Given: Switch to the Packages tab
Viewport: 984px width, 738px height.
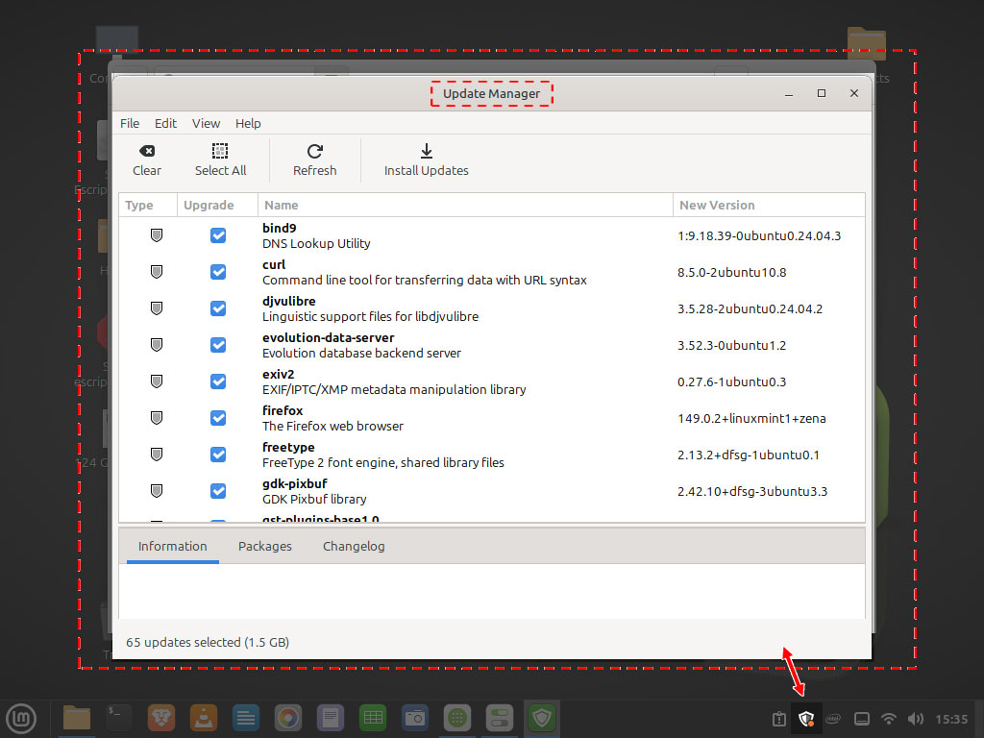Looking at the screenshot, I should (x=265, y=545).
